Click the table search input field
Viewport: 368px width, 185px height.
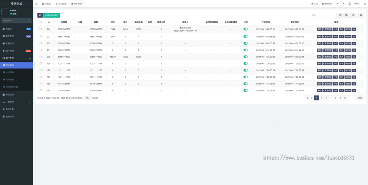coord(323,15)
